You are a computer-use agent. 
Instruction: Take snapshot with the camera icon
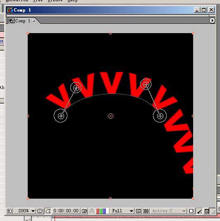84,211
